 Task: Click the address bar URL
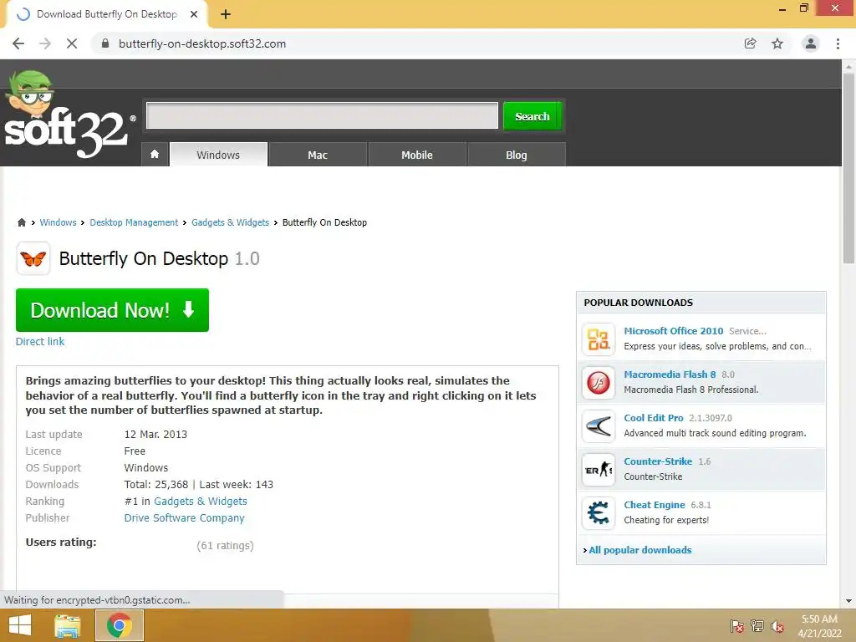coord(202,43)
